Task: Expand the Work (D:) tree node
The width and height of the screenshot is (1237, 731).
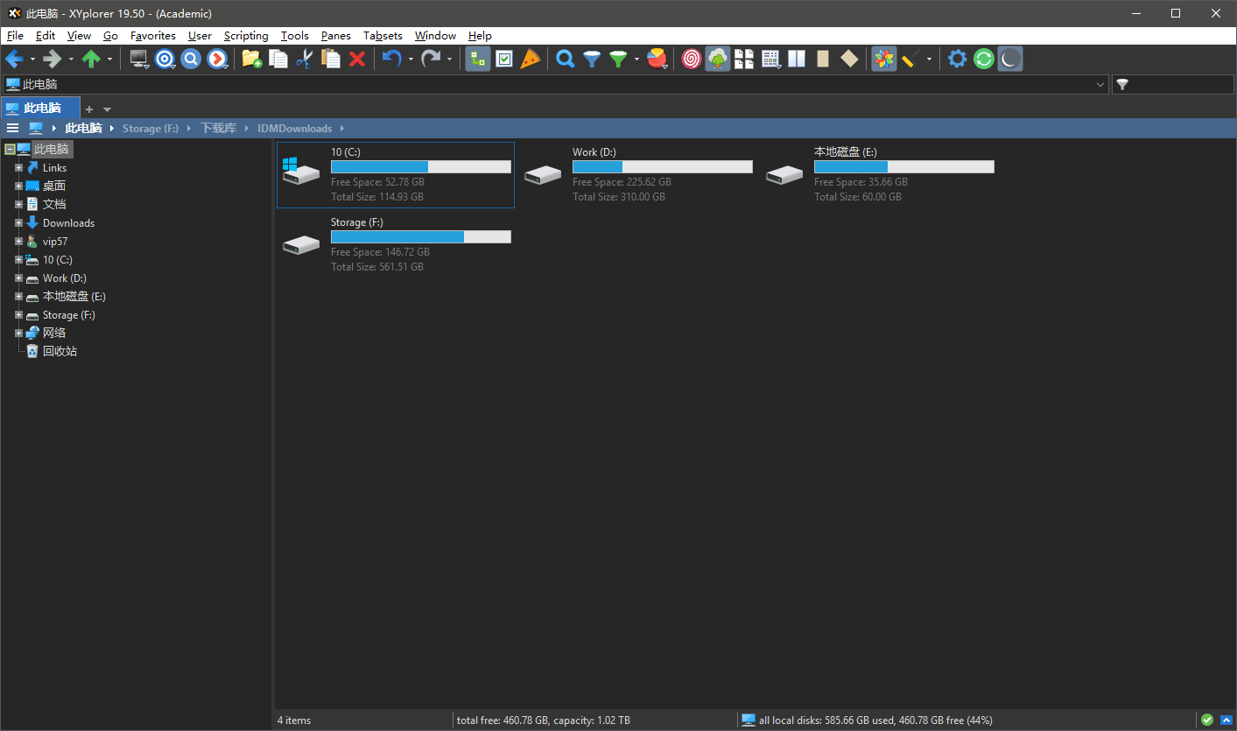Action: pyautogui.click(x=19, y=278)
